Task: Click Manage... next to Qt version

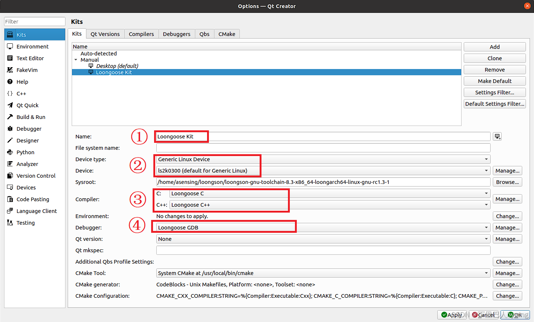Action: point(508,239)
